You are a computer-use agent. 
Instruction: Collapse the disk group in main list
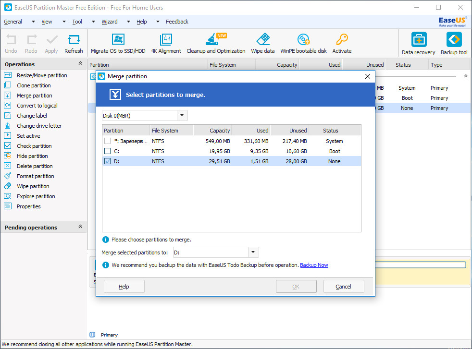coord(466,76)
